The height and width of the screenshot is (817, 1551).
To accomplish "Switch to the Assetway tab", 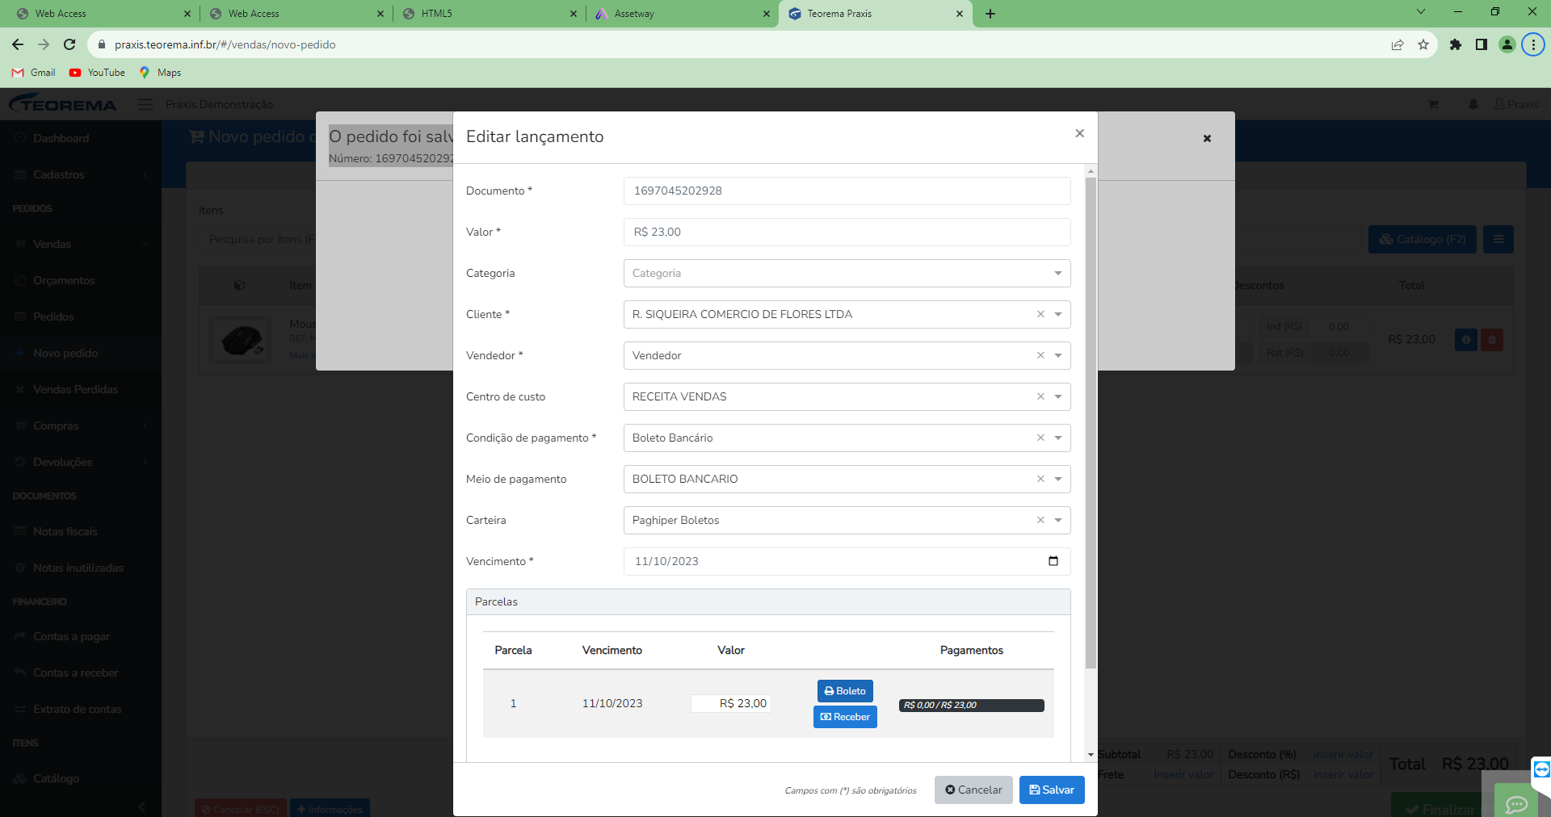I will pos(682,14).
